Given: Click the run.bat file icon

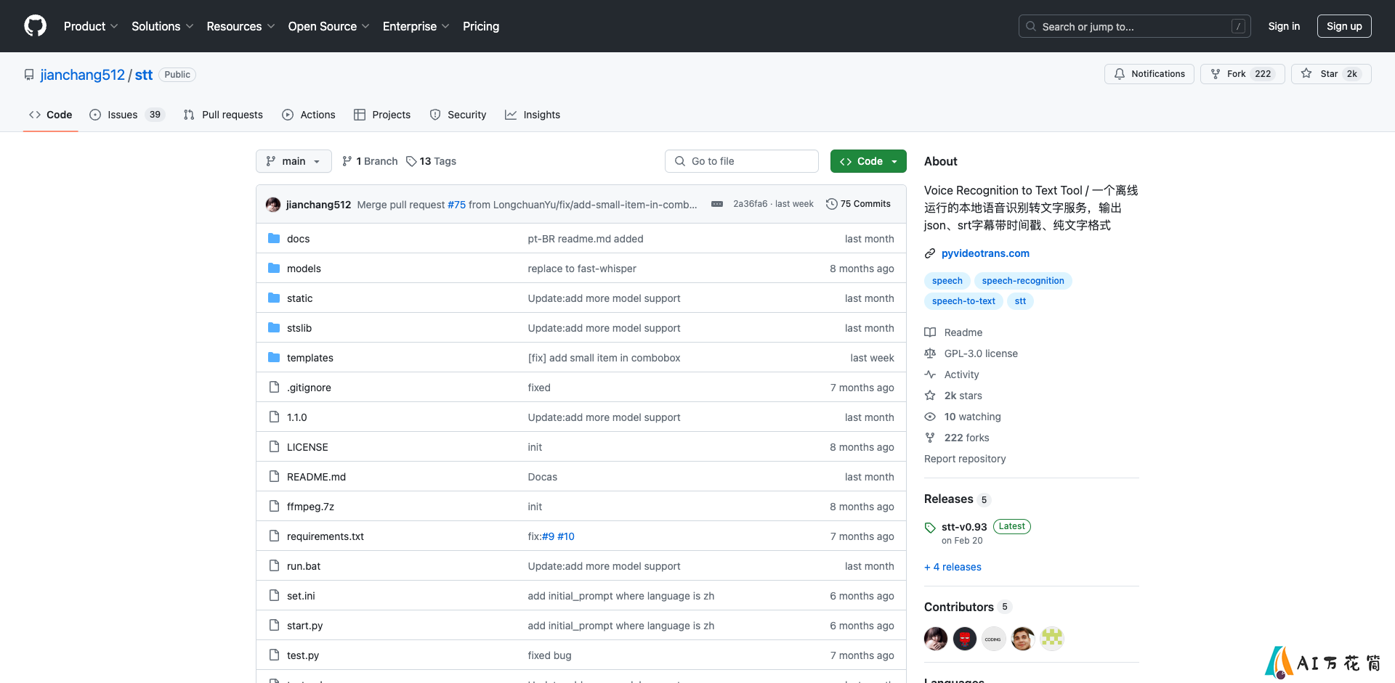Looking at the screenshot, I should coord(274,565).
